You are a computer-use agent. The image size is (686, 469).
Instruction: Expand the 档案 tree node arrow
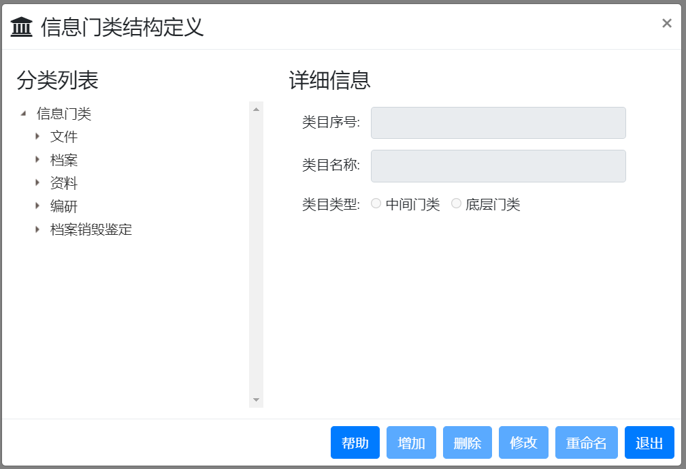(38, 160)
